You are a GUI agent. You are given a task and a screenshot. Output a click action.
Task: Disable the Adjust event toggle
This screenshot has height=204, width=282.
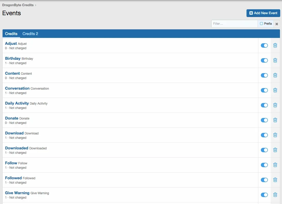264,45
